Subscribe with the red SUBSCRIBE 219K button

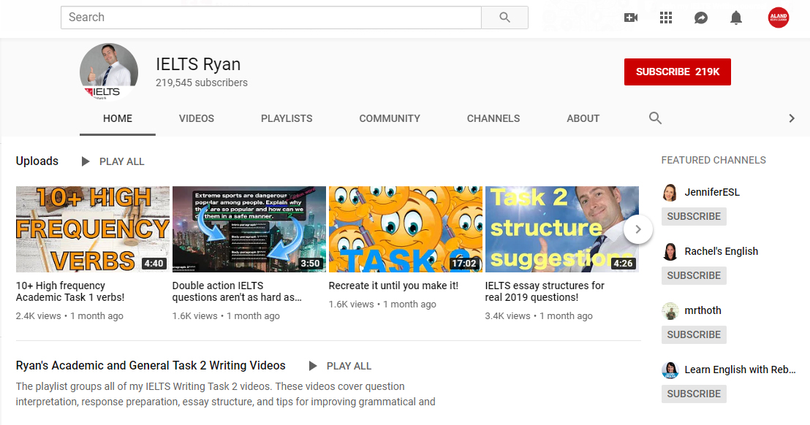click(x=677, y=72)
